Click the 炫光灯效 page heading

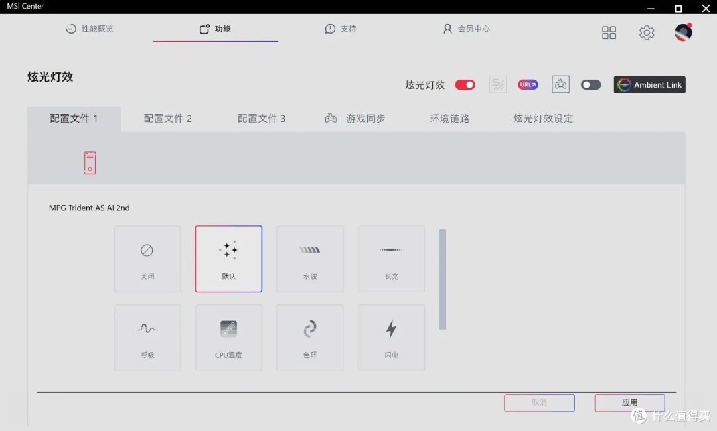pyautogui.click(x=50, y=77)
